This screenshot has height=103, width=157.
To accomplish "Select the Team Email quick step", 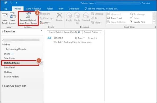I will (x=115, y=18).
